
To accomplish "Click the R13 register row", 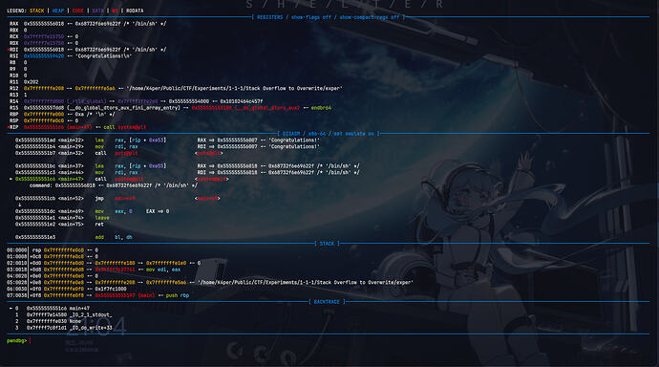I will [x=18, y=95].
